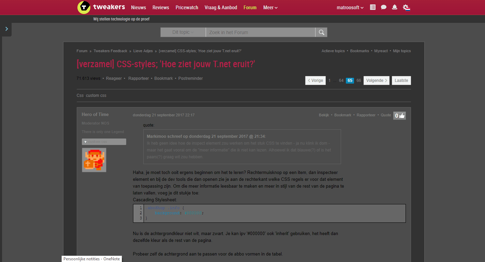Click the 'Wij stellen technologie op de proef' tagline

tap(121, 19)
